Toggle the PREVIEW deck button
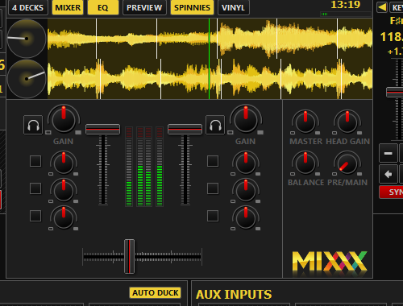Screen dimensions: 403x306 coord(144,7)
